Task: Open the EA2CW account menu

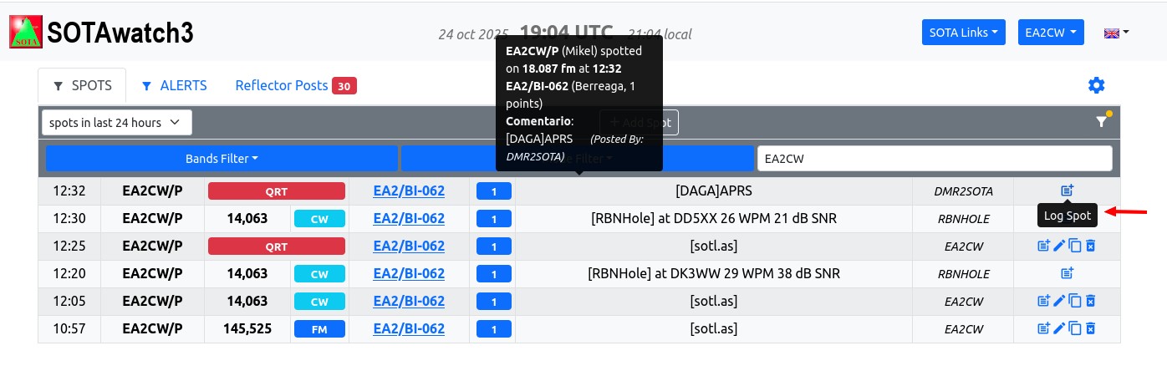Action: pos(1050,33)
